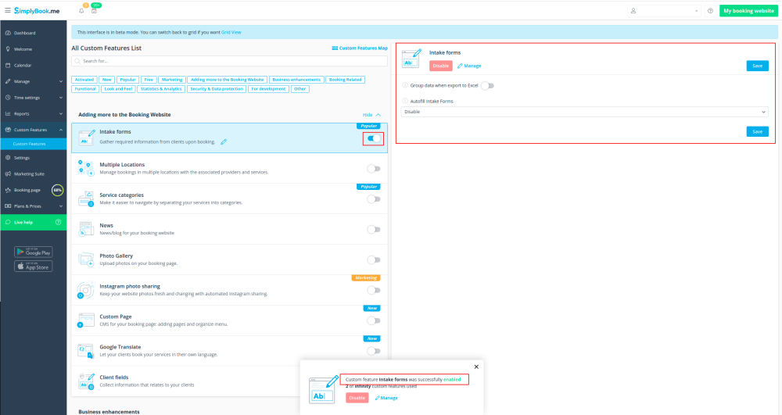Click the help question mark icon
The height and width of the screenshot is (415, 782).
click(710, 11)
